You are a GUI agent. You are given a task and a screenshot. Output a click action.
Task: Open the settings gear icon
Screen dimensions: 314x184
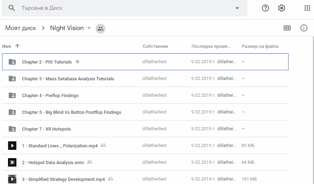coord(281,8)
